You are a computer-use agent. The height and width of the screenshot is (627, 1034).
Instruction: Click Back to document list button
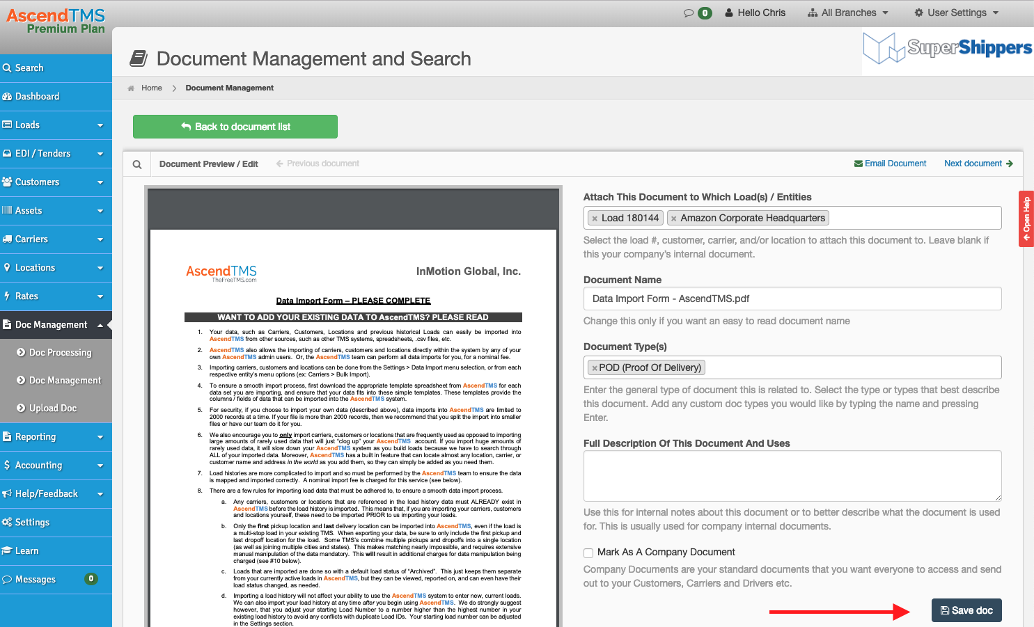pos(235,127)
